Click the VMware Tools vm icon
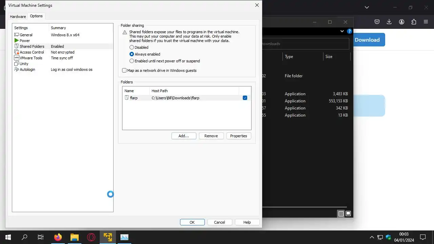434x244 pixels. point(17,58)
